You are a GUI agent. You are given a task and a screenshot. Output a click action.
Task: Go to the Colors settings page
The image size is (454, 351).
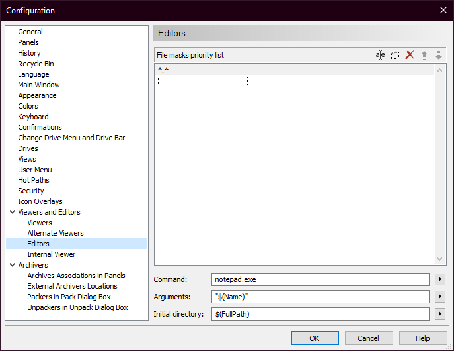28,106
